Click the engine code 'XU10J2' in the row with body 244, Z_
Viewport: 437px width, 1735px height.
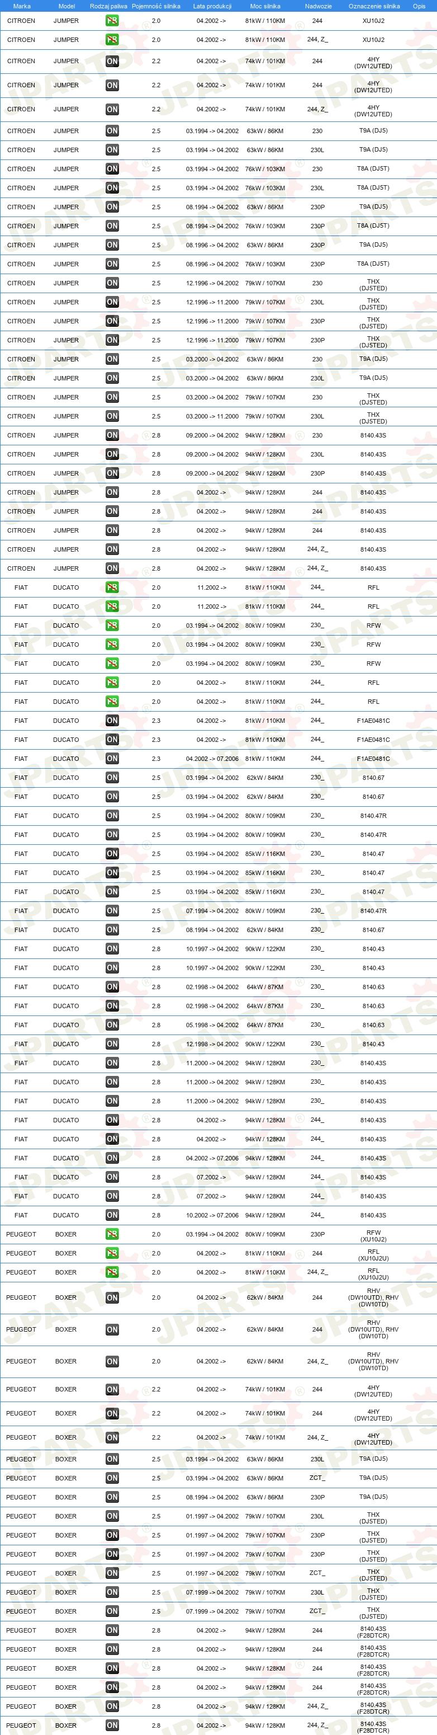click(373, 40)
